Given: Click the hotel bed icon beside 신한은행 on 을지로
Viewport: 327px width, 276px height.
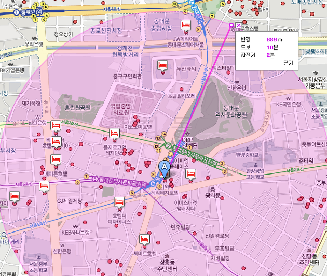Looking at the screenshot, I should click(x=56, y=126).
